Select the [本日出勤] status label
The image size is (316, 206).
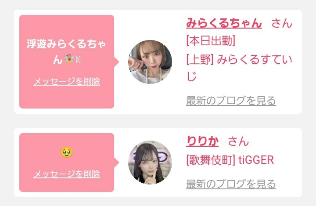pyautogui.click(x=211, y=41)
